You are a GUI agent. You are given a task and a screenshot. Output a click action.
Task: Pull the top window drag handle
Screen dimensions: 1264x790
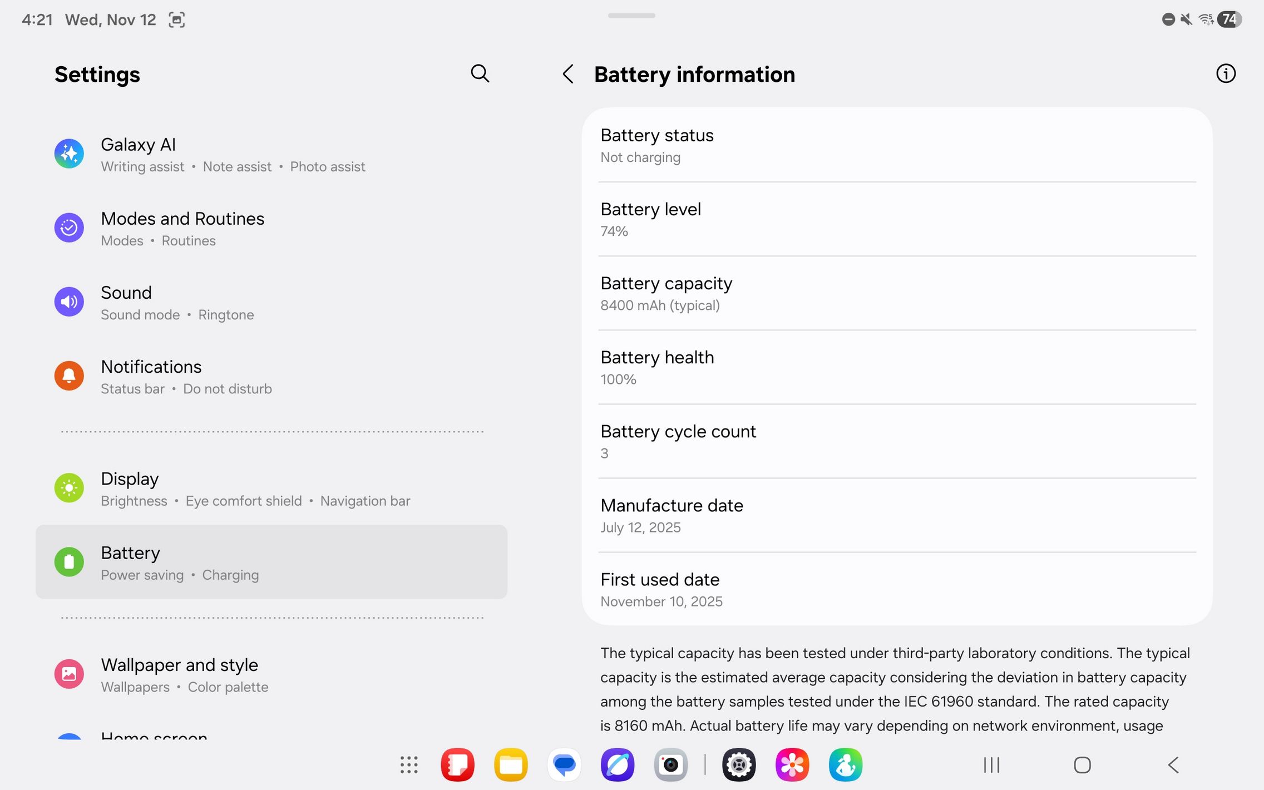(631, 16)
